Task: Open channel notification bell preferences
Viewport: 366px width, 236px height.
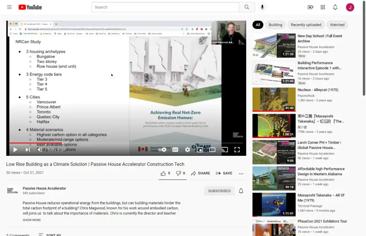Action: click(x=241, y=191)
